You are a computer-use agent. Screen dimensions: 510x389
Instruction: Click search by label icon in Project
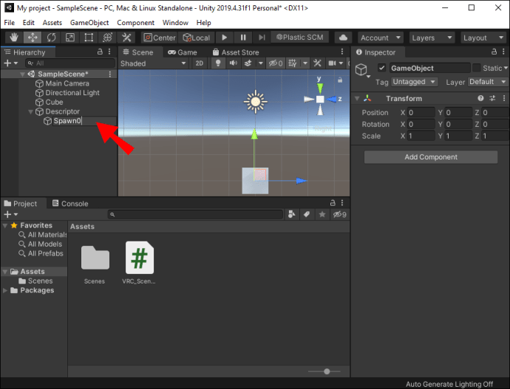coord(307,214)
